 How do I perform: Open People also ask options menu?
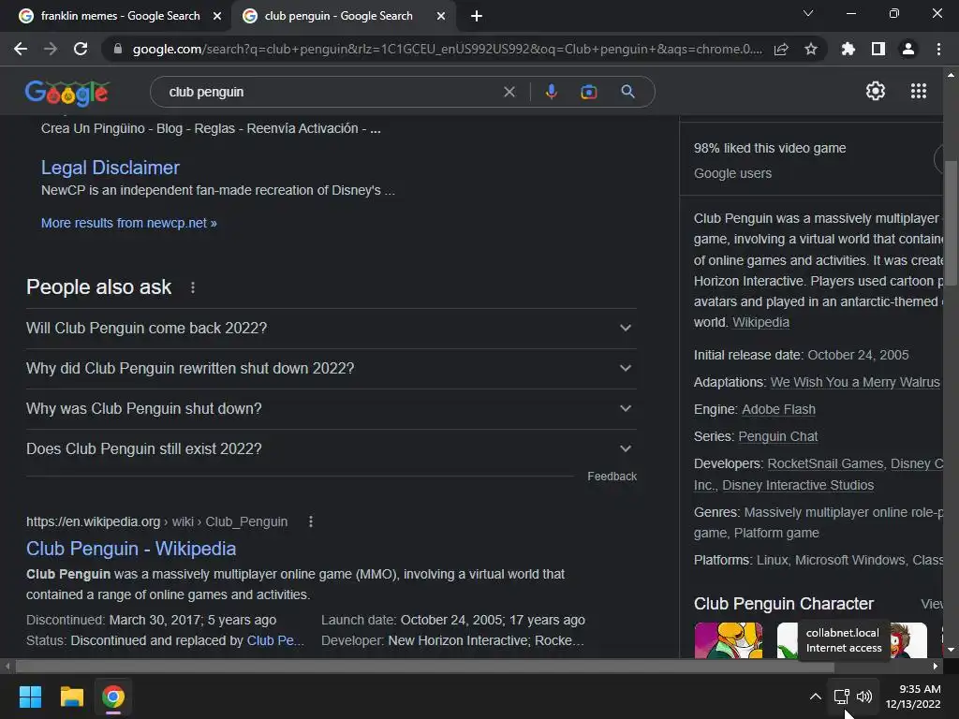(x=193, y=287)
